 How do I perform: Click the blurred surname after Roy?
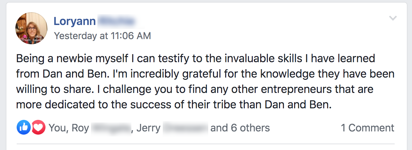(x=111, y=128)
